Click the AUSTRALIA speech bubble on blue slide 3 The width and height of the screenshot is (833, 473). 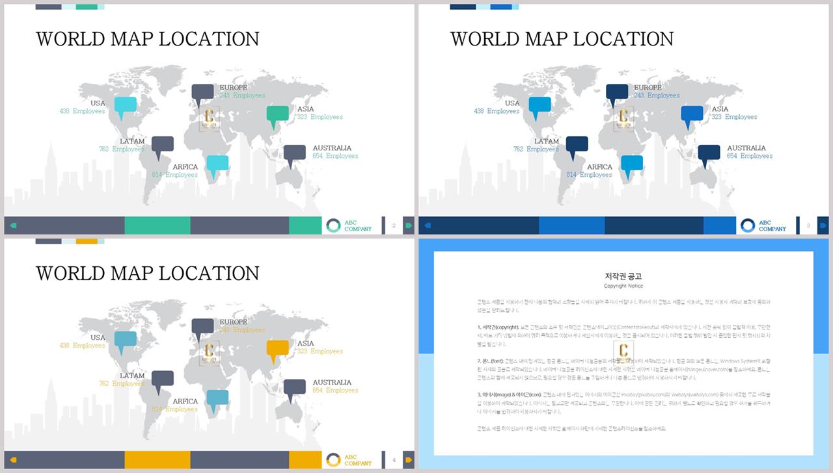click(x=709, y=155)
